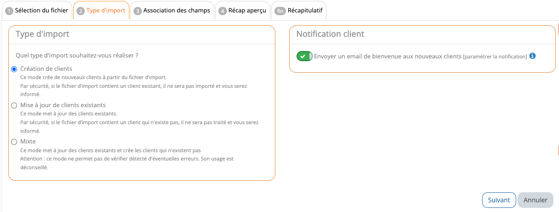
Task: Select the active "Type d'import" tab
Action: [105, 10]
